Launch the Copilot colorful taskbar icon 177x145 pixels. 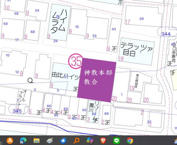(x=90, y=141)
